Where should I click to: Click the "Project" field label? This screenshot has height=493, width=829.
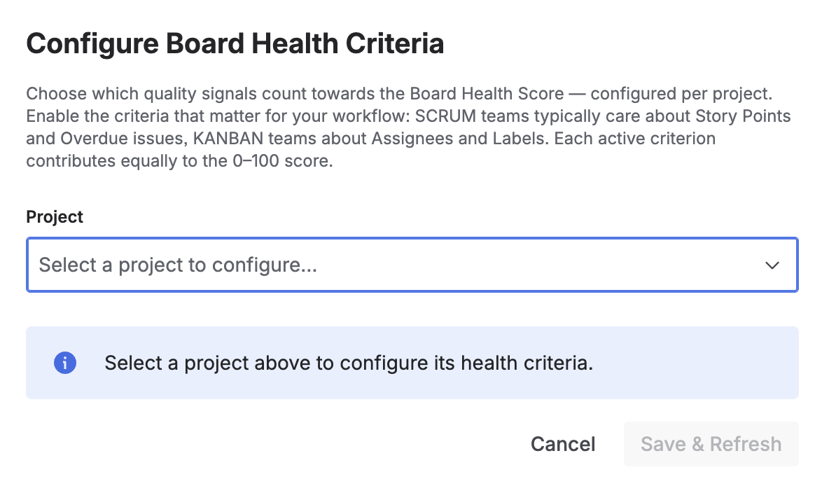[54, 217]
